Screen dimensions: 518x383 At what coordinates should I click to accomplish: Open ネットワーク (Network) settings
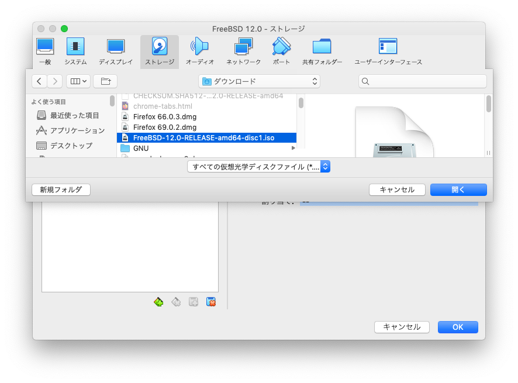coord(243,51)
